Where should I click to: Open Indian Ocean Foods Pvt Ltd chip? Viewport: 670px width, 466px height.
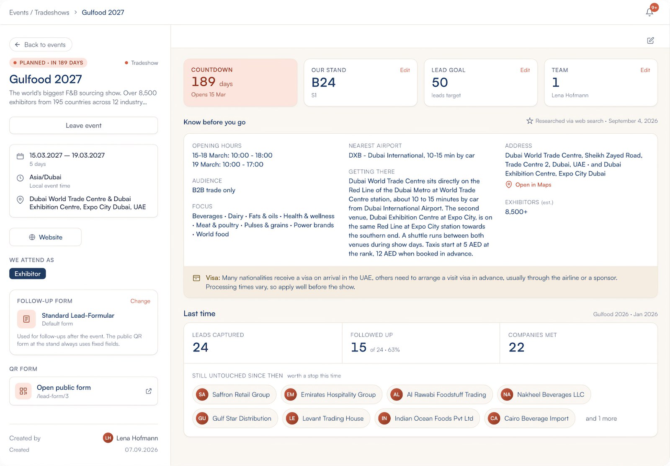coord(427,418)
